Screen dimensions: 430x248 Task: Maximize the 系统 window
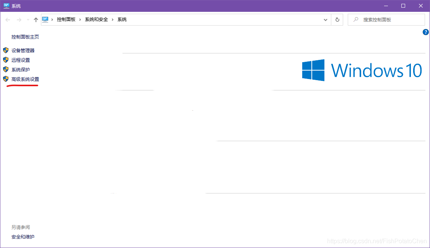tap(403, 6)
